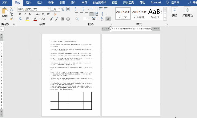197x118 pixels.
Task: Decrease paragraph indent
Action: [101, 9]
